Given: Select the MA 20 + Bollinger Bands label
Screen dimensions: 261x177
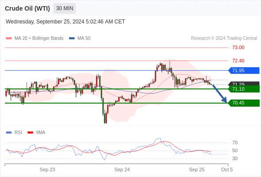Looking at the screenshot, I should (x=39, y=38).
